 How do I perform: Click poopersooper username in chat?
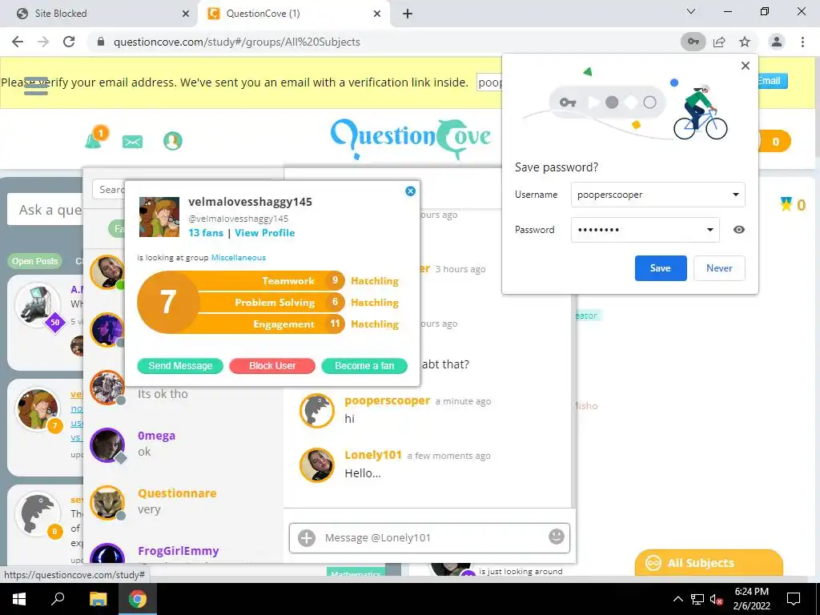pyautogui.click(x=387, y=400)
